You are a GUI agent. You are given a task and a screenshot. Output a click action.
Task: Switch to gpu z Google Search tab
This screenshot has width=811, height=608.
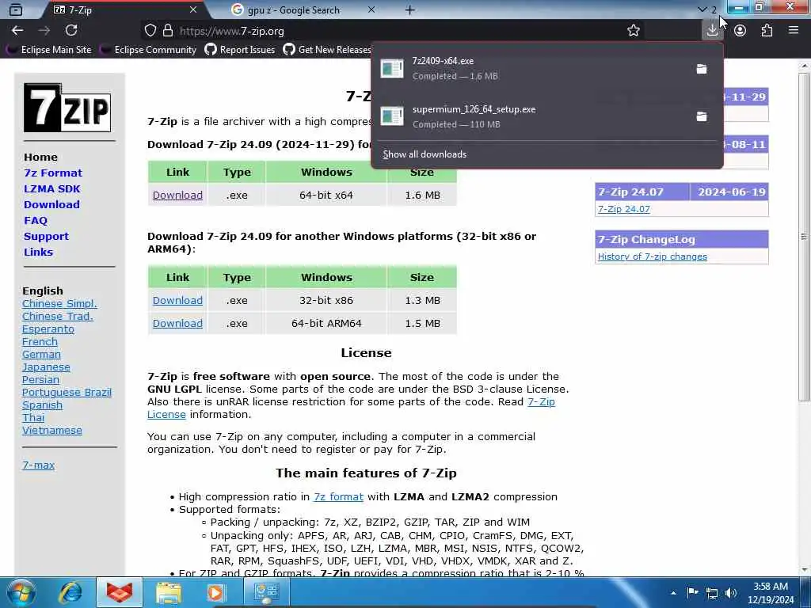303,9
